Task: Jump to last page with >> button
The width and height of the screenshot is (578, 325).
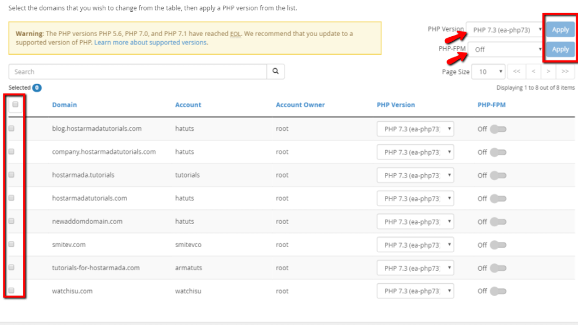Action: tap(565, 72)
